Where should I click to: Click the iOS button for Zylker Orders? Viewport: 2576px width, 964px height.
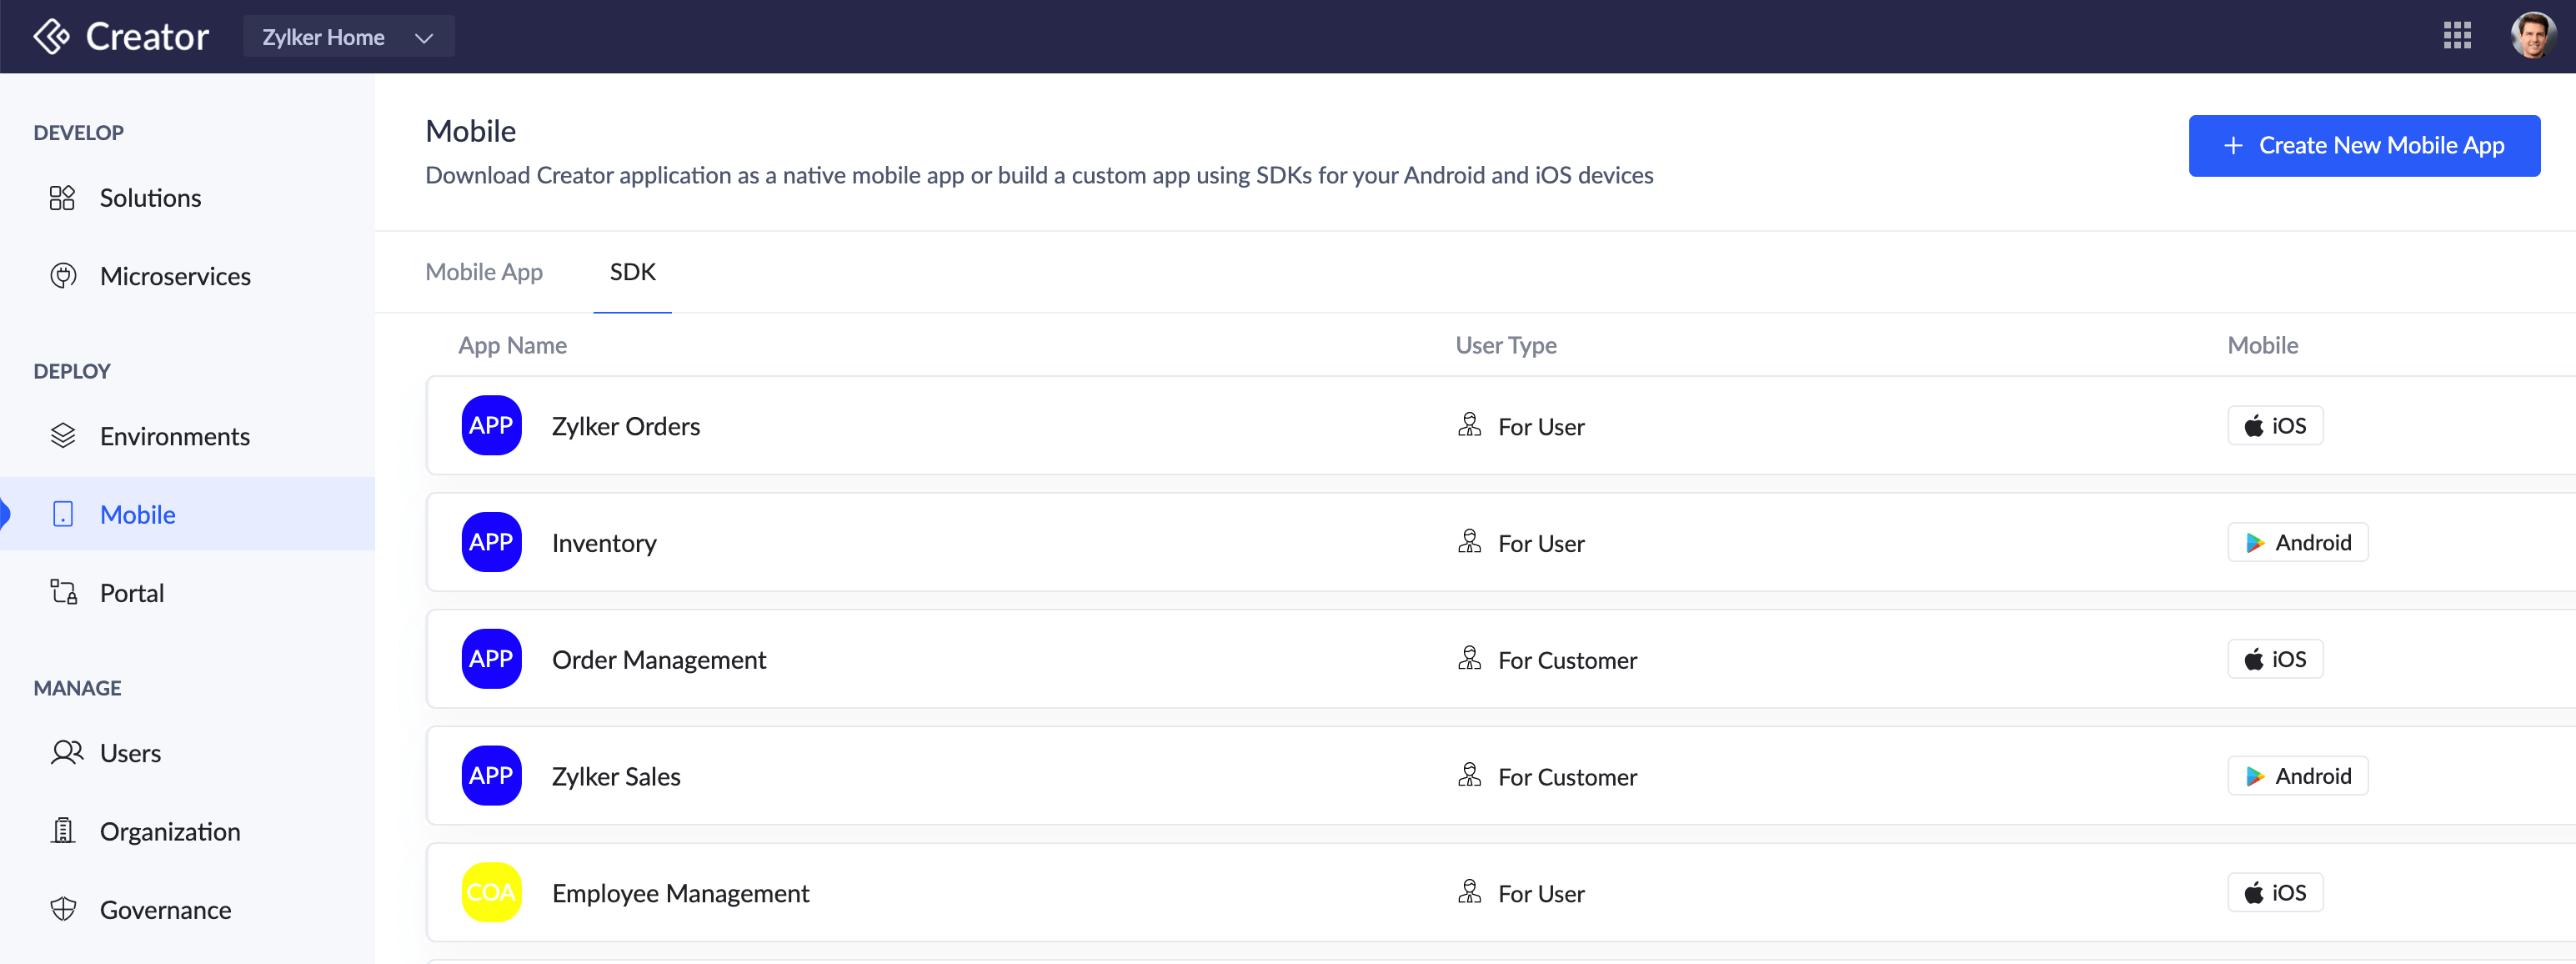click(2275, 425)
